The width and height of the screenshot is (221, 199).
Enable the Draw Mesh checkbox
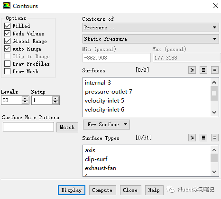coord(8,71)
